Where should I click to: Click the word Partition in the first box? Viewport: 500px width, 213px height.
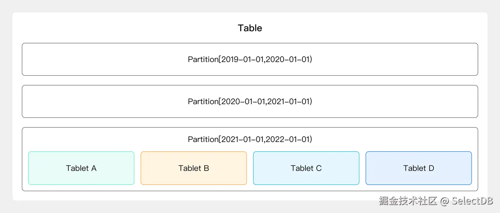(203, 59)
